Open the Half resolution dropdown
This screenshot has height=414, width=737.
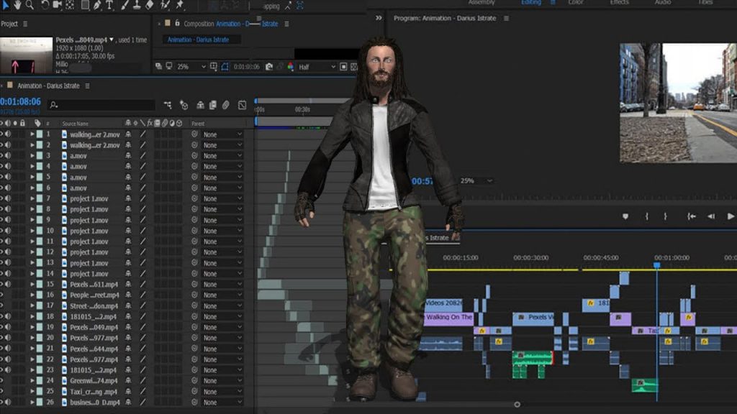[316, 67]
